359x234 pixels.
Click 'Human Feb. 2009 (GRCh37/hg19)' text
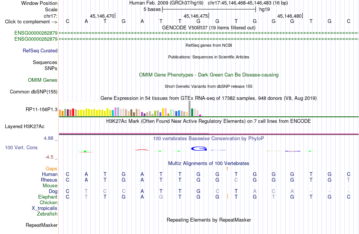click(166, 3)
